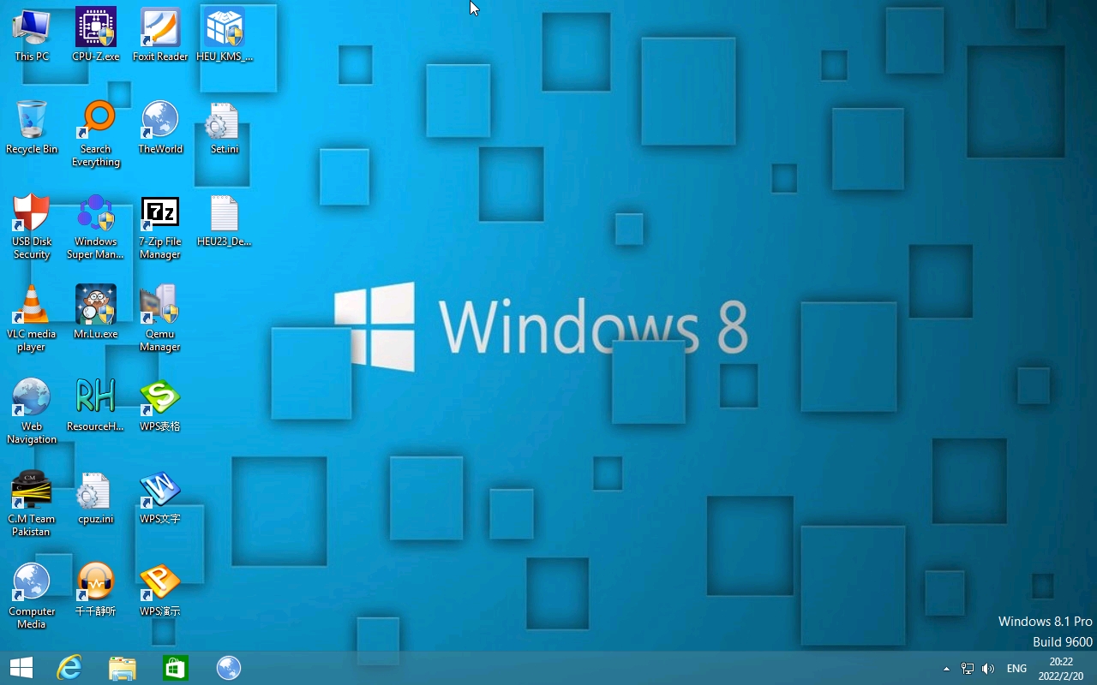Open File Explorer from the taskbar
This screenshot has width=1097, height=685.
coord(123,668)
